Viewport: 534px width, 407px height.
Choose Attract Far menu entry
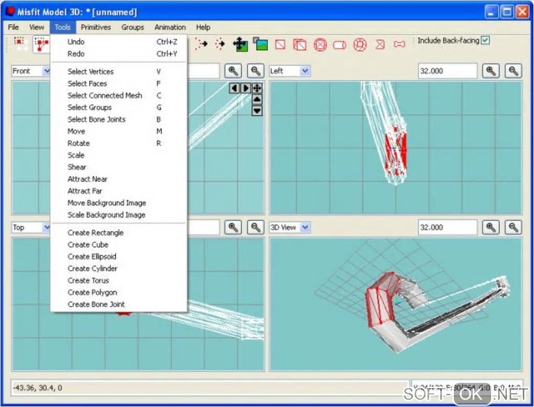coord(118,191)
